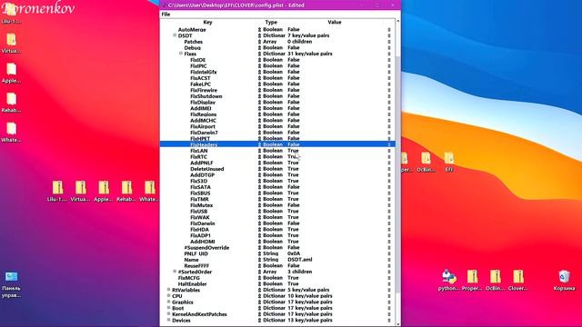Viewport: 582px width, 327px height.
Task: Expand the Devices dictionary
Action: [x=168, y=320]
